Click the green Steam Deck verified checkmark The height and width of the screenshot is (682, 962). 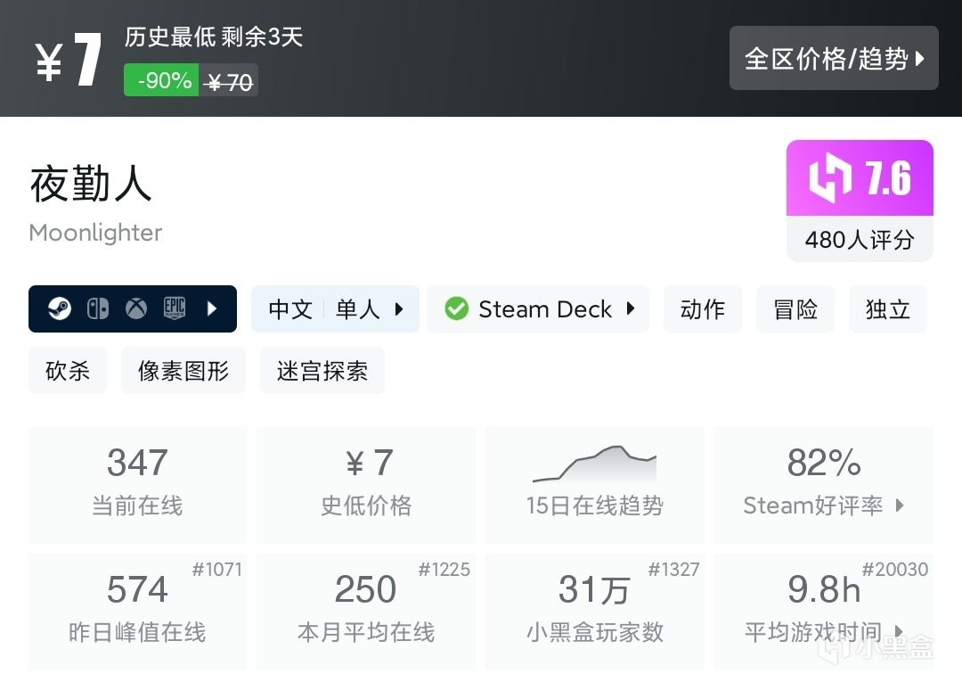[457, 309]
